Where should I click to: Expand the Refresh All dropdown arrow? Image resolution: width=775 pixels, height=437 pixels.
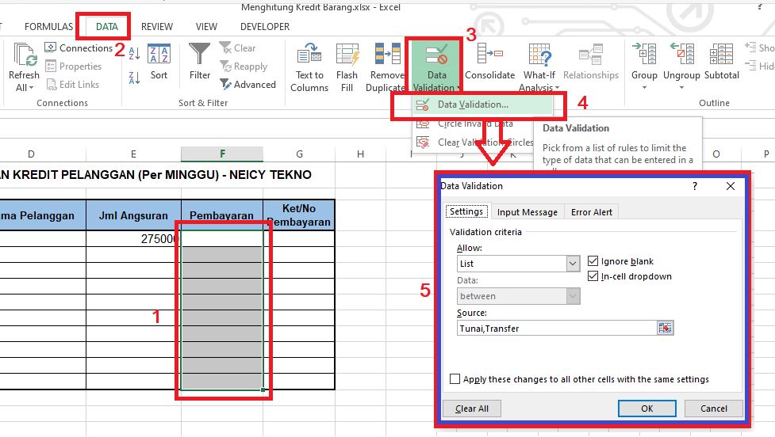tap(32, 88)
